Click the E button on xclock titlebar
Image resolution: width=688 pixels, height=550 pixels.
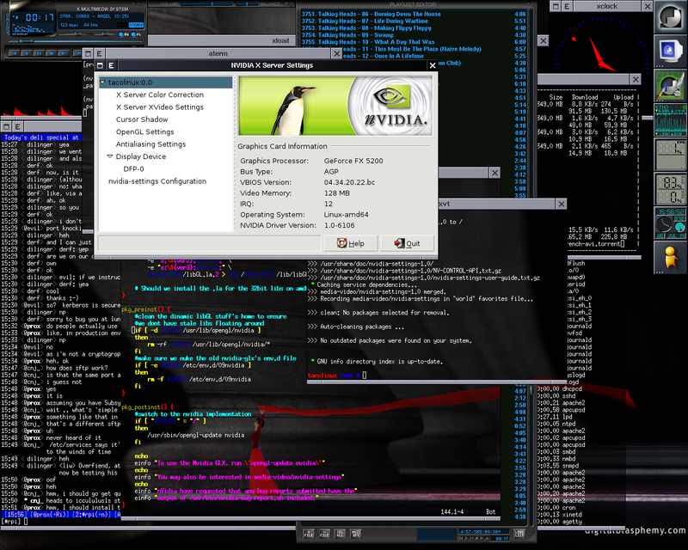click(567, 6)
